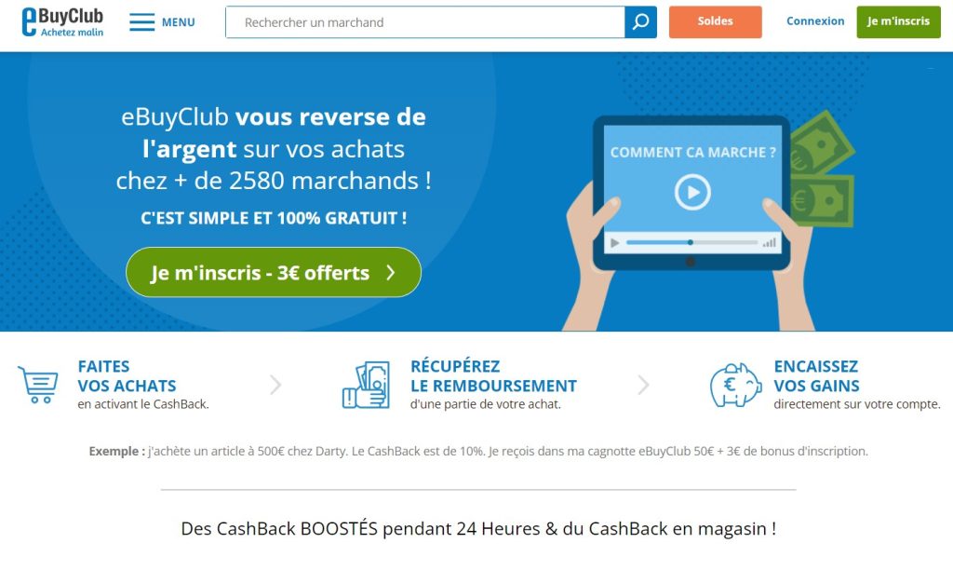Image resolution: width=953 pixels, height=584 pixels.
Task: Open the MENU label
Action: (x=178, y=22)
